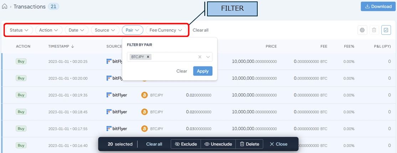Go to home via breadcrumb house icon
This screenshot has width=397, height=153.
point(5,7)
